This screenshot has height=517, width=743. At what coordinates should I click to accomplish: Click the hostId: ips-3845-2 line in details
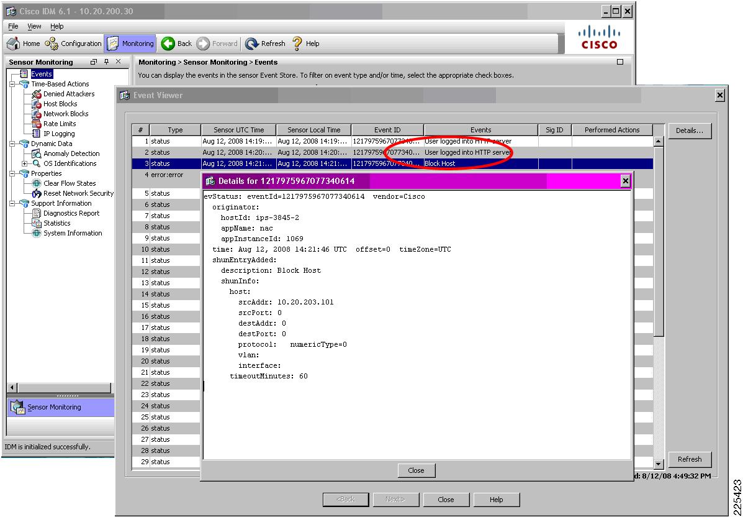[x=259, y=217]
